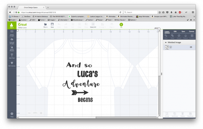Open the Images developer toolbar dropdown

coord(52,20)
